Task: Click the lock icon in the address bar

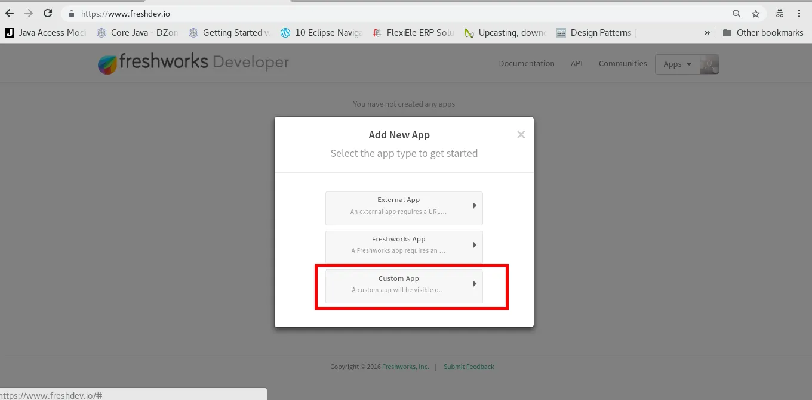Action: [72, 14]
